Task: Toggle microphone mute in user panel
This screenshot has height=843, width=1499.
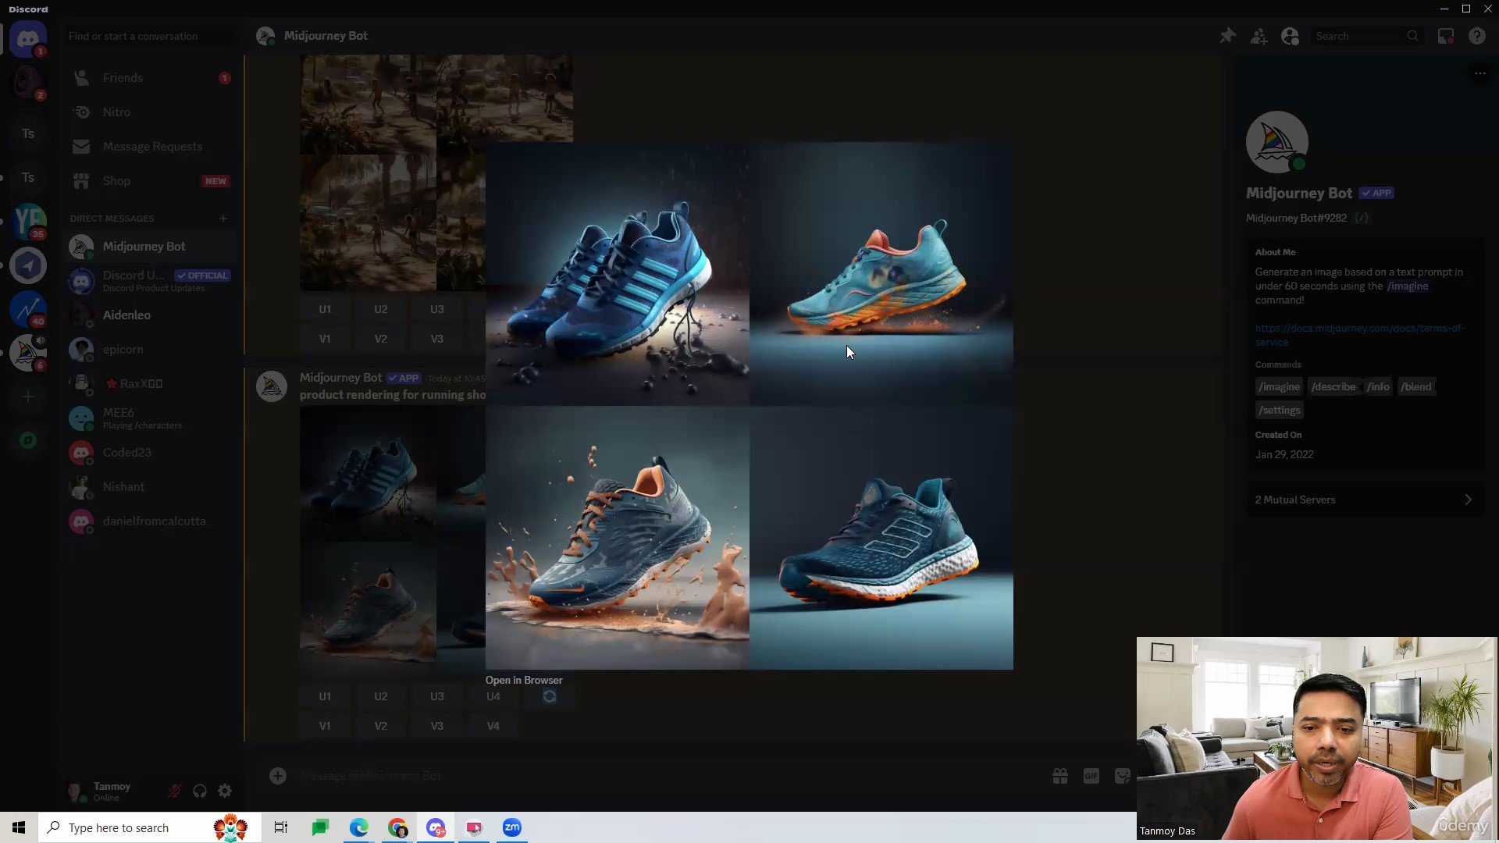Action: point(175,791)
